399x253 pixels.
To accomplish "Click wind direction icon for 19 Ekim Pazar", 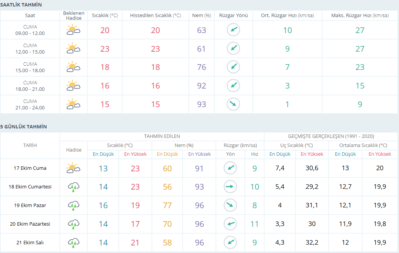I will click(231, 206).
